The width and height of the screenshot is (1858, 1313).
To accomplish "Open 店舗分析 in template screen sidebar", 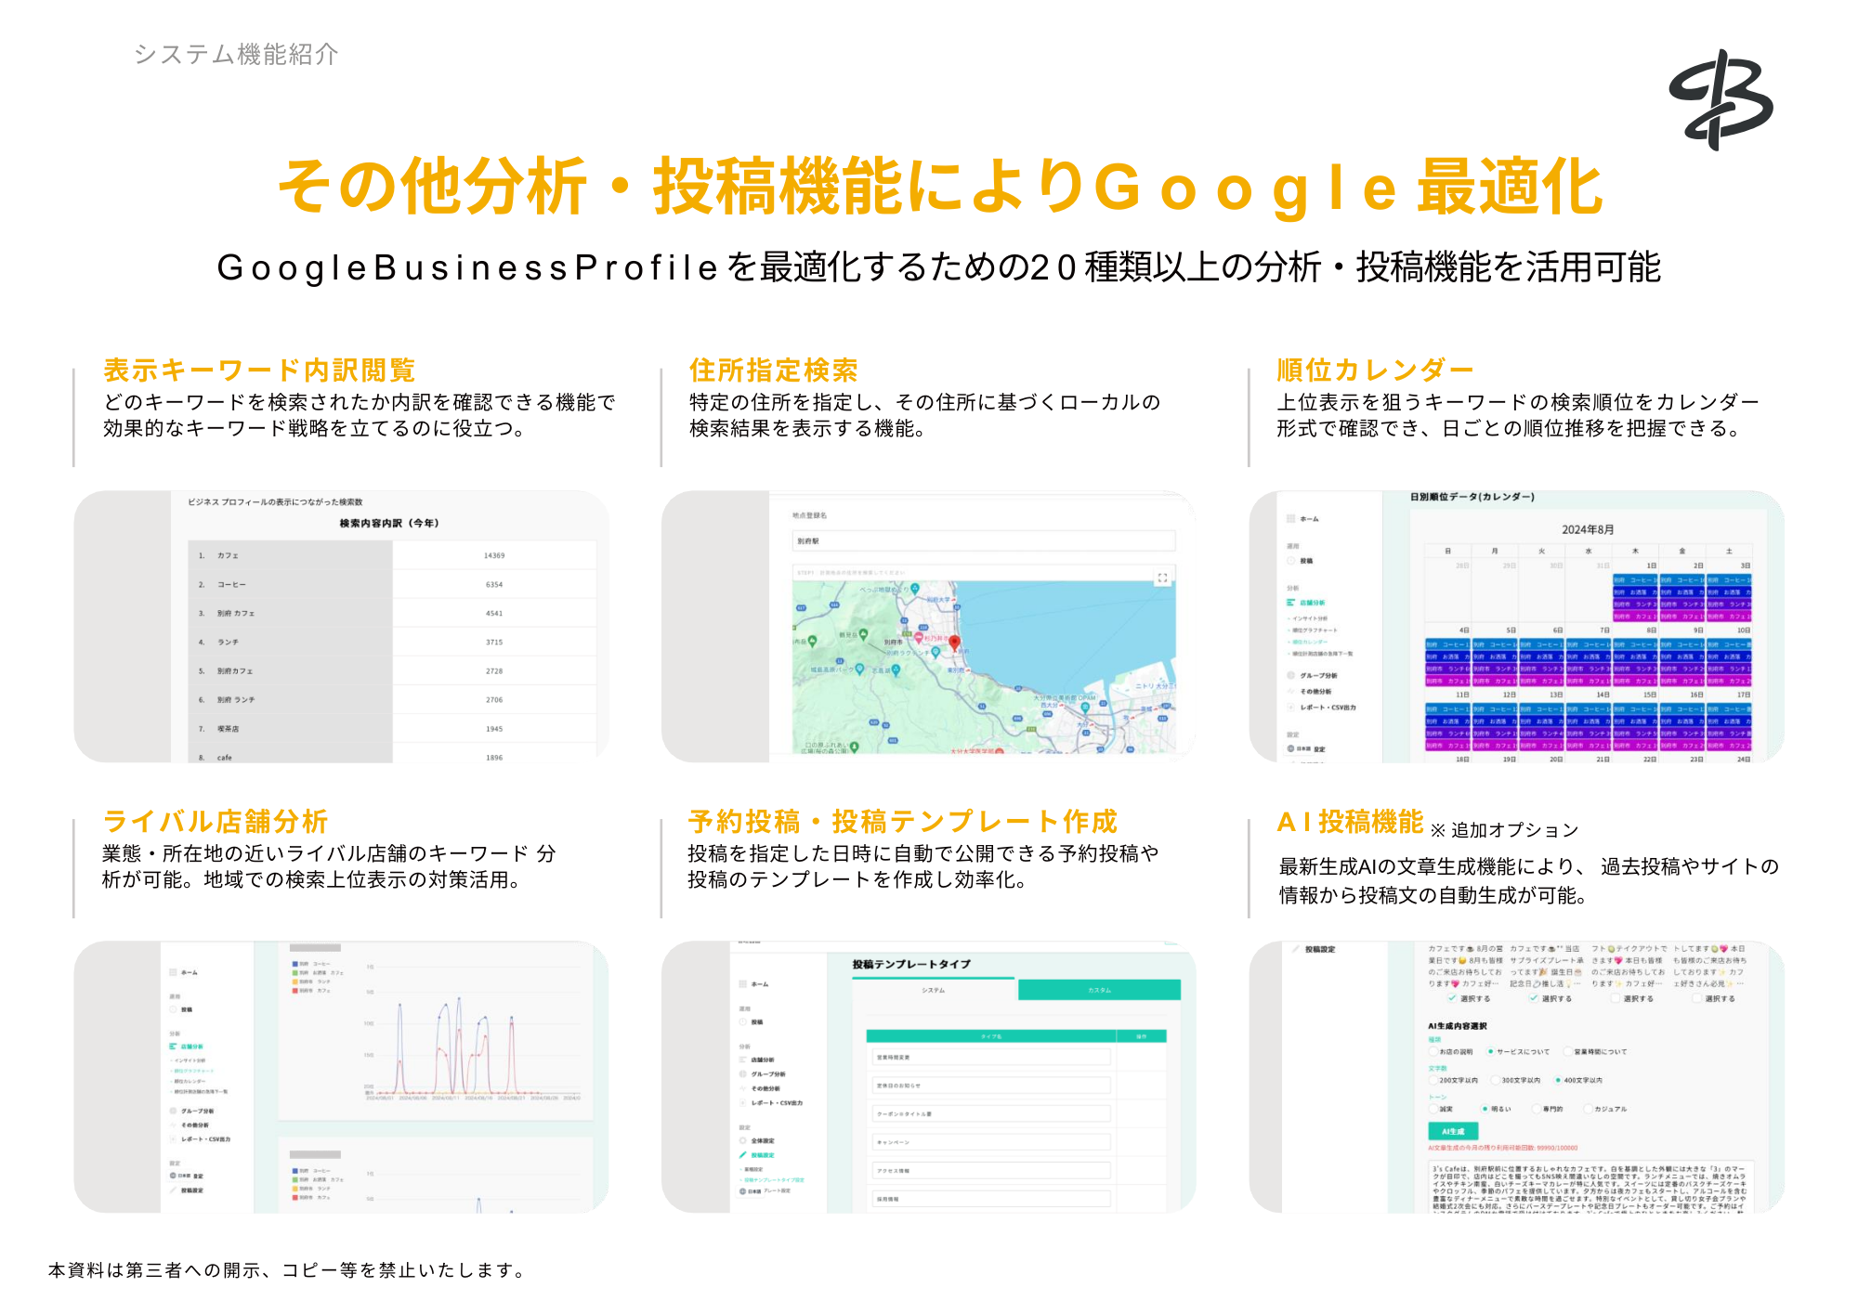I will coord(763,1059).
